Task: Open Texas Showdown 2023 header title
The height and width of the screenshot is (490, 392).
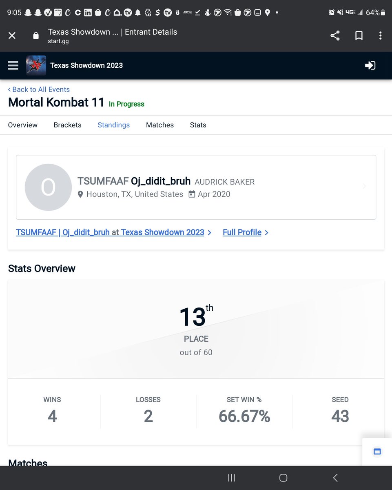Action: coord(86,65)
